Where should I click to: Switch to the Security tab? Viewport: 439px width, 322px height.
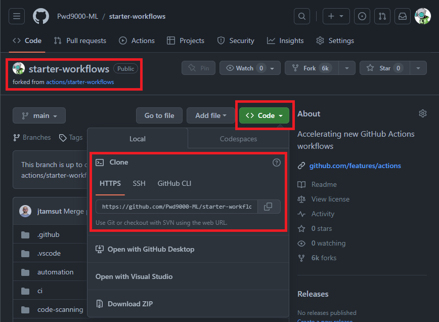click(x=236, y=41)
